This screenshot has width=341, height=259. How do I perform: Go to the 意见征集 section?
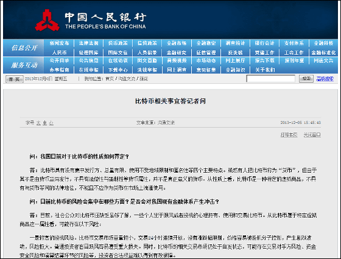pos(206,70)
